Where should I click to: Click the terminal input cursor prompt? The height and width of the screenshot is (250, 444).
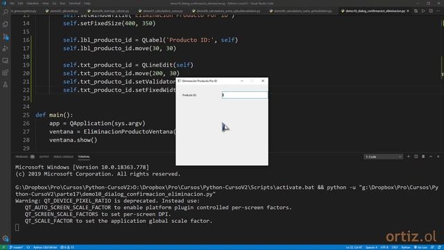[17, 228]
